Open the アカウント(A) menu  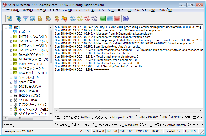(x=85, y=10)
